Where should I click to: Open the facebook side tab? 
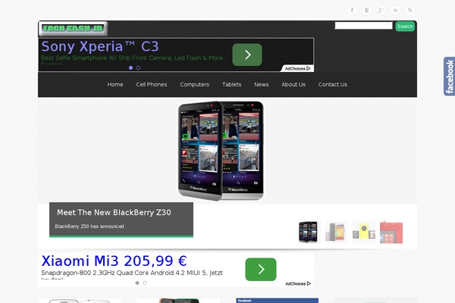(x=449, y=77)
